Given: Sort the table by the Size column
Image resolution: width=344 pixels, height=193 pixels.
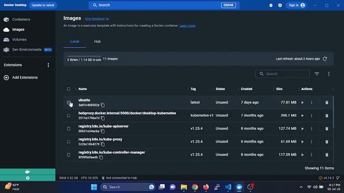Looking at the screenshot, I should (x=279, y=89).
